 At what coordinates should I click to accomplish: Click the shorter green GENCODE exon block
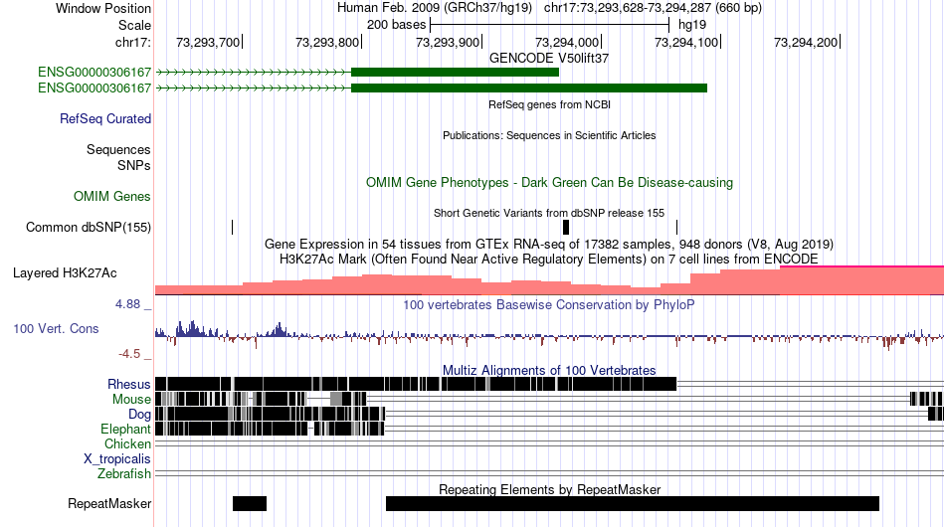(455, 73)
